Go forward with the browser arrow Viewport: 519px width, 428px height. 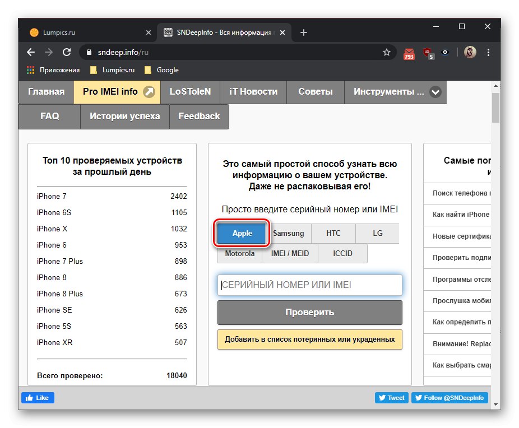click(x=49, y=52)
